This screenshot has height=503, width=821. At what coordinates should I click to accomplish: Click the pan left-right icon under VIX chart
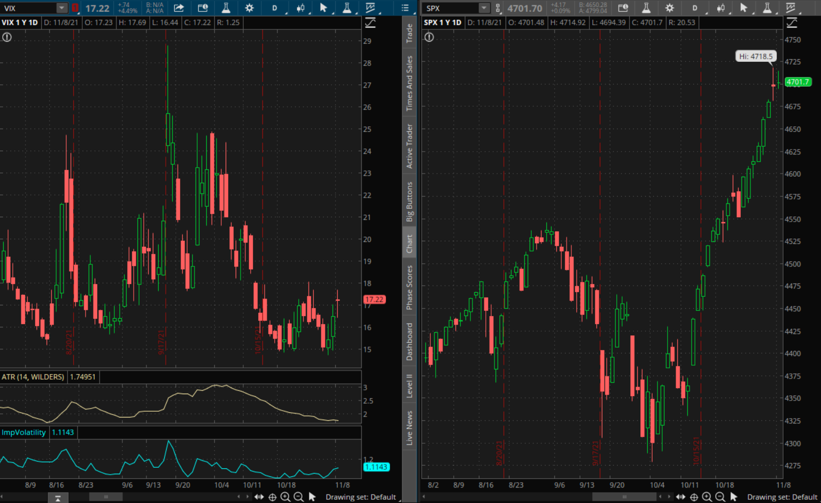[x=259, y=497]
